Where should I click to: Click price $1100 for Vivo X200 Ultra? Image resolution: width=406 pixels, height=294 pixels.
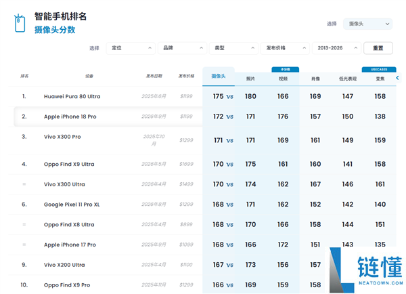(x=186, y=265)
